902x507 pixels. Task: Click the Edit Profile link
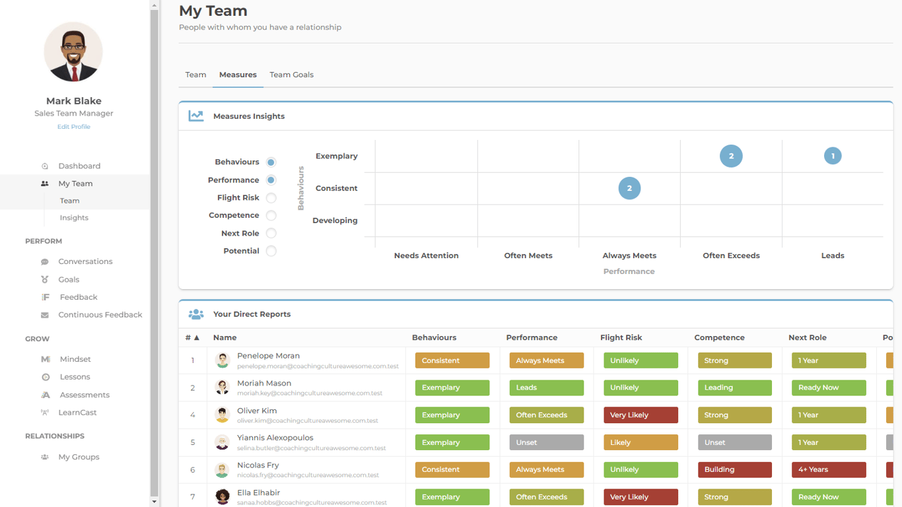[73, 127]
